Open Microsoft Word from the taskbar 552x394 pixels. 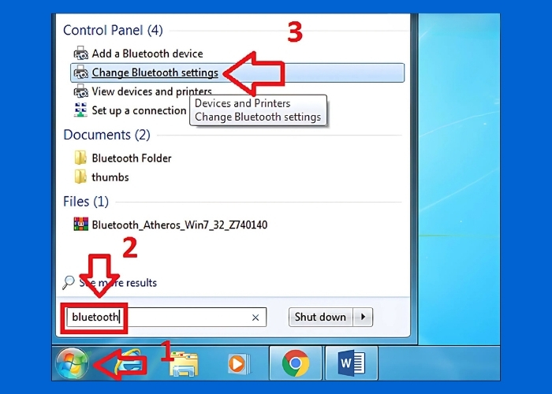(351, 363)
